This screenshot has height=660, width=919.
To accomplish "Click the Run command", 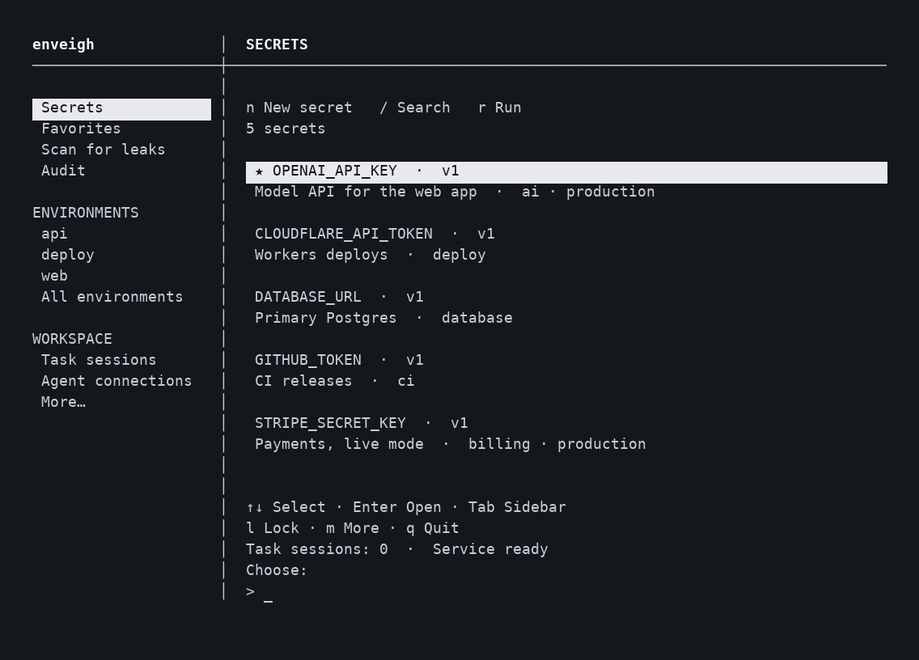I will [499, 108].
